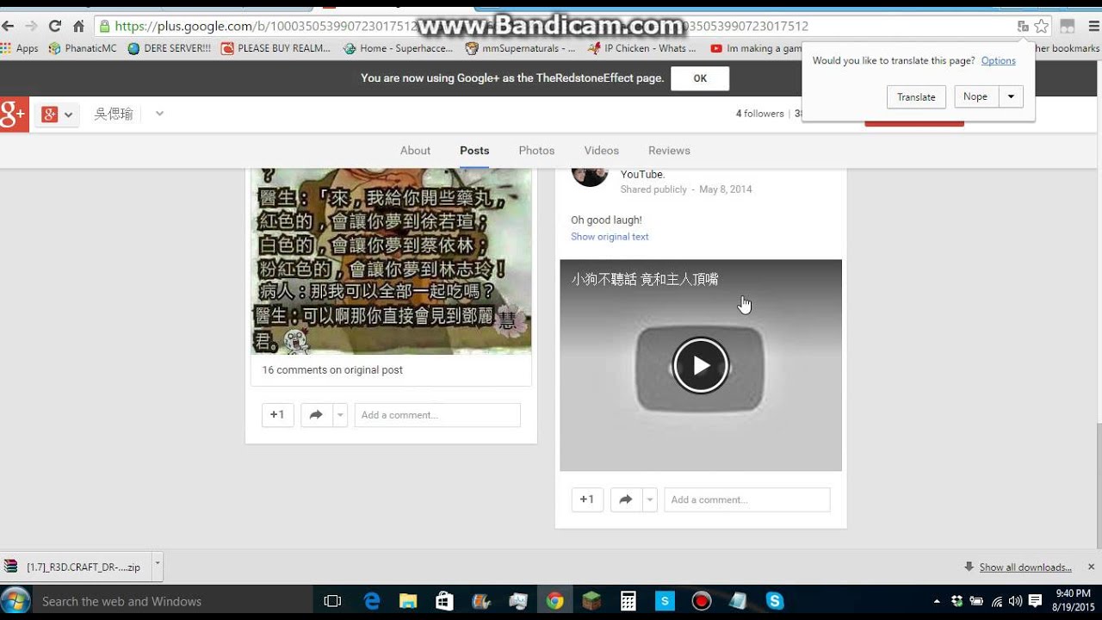Screen dimensions: 1102x620
Task: Open the download item options arrow
Action: 157,567
